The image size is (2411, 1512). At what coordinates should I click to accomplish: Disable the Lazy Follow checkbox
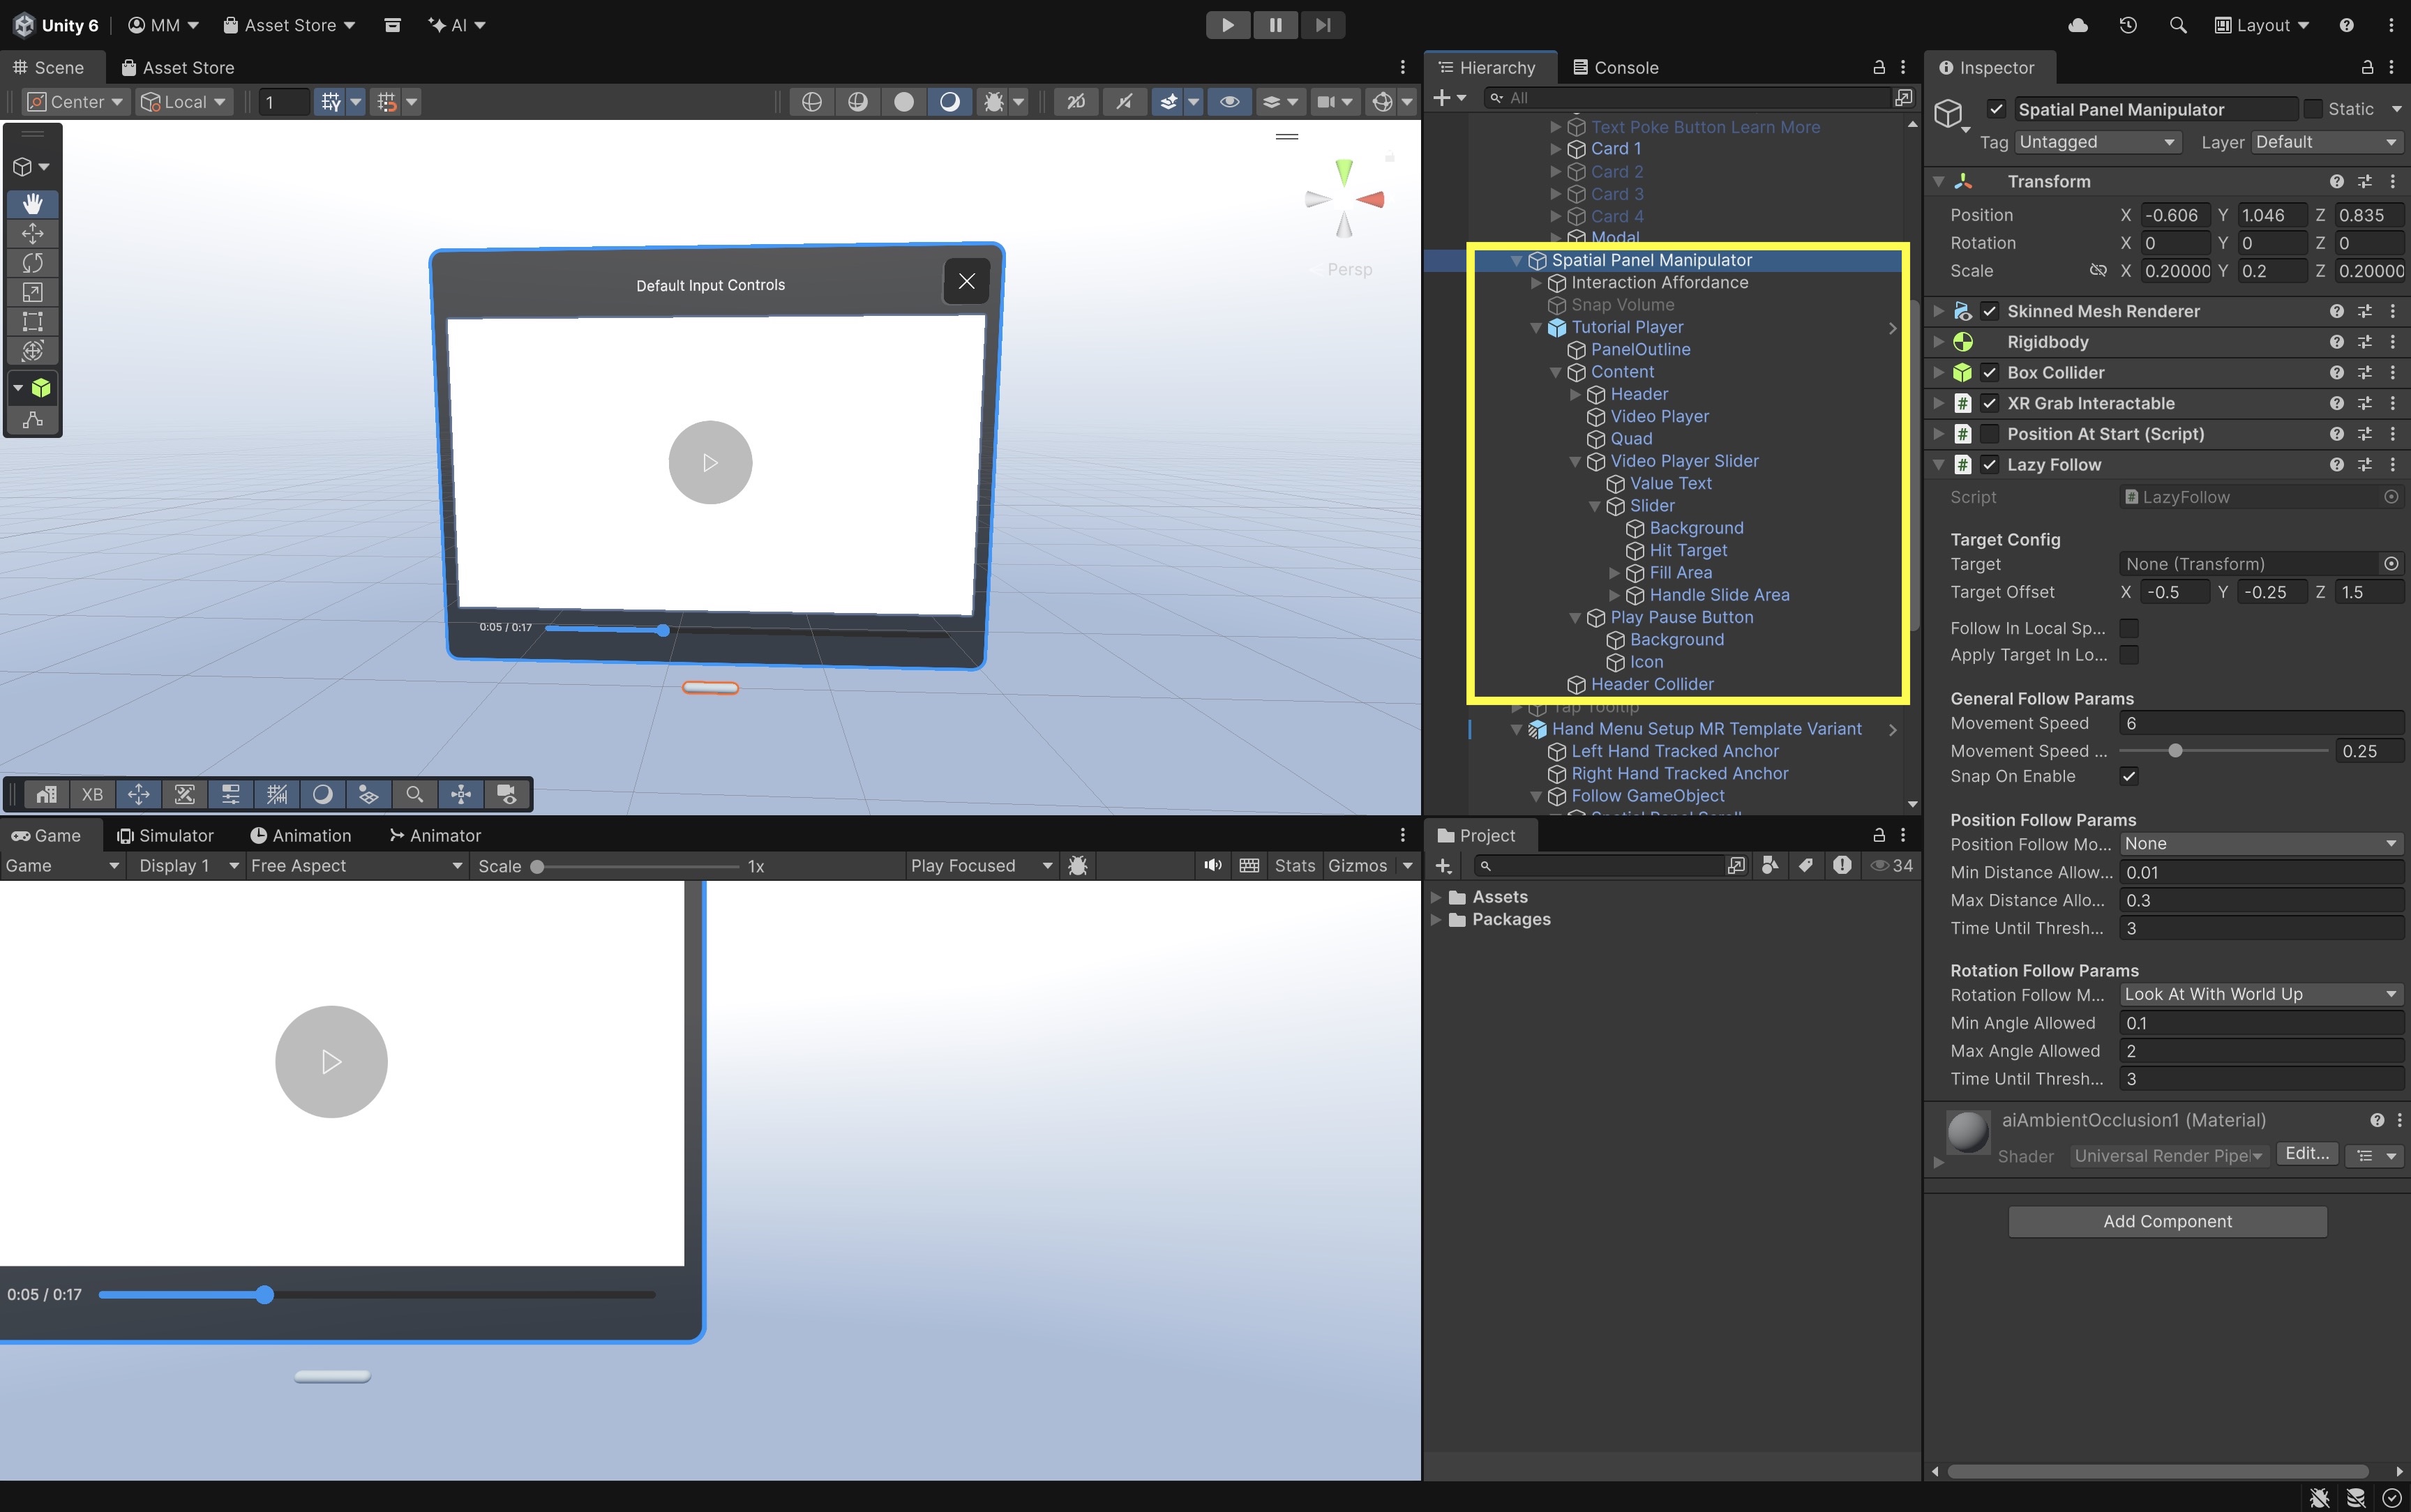tap(1990, 465)
